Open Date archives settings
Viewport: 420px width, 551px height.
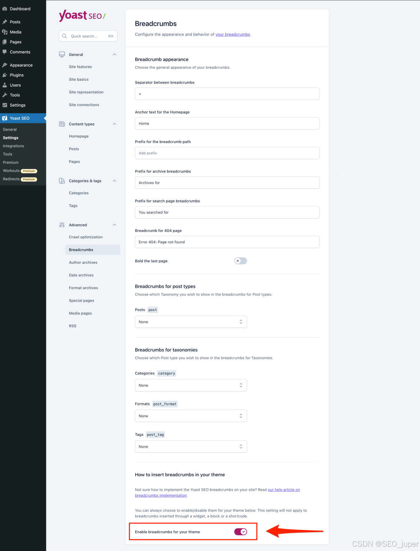(81, 275)
